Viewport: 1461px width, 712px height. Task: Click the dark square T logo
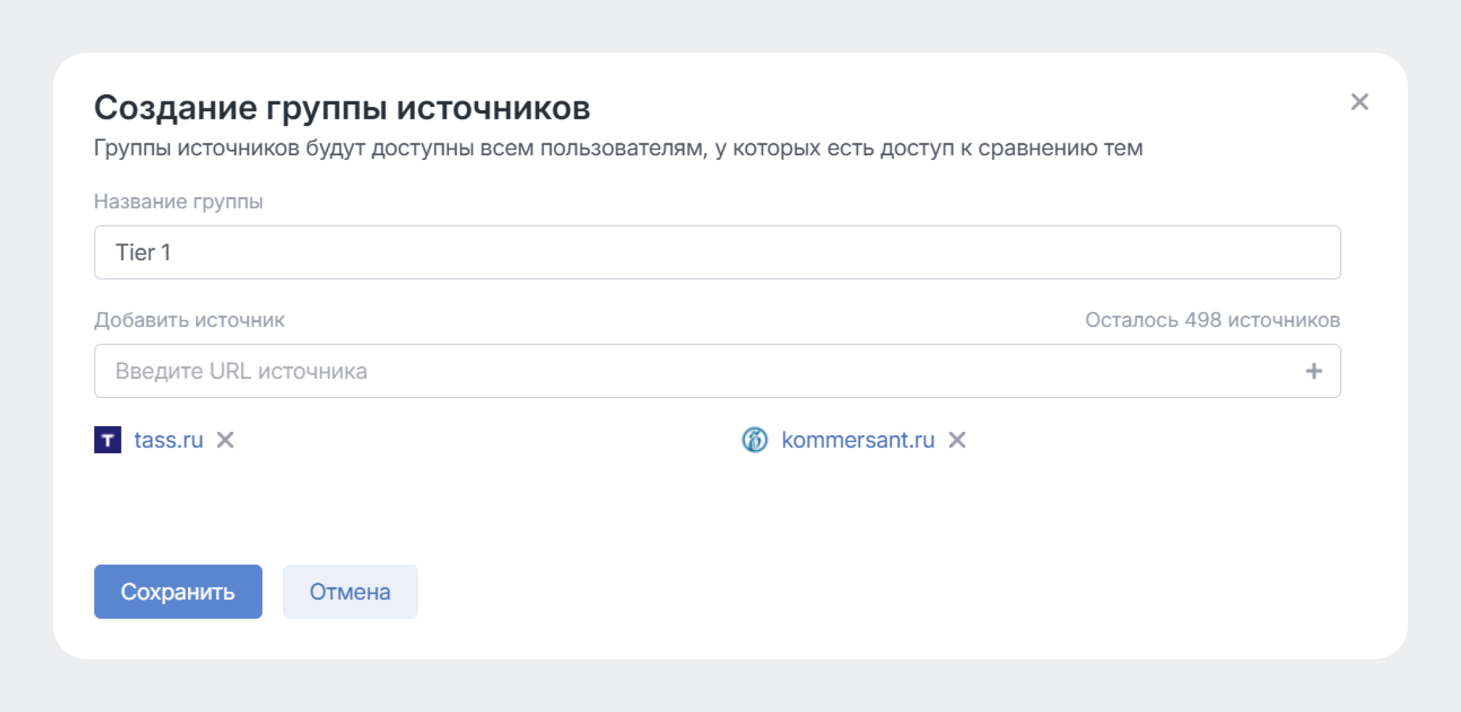(110, 440)
